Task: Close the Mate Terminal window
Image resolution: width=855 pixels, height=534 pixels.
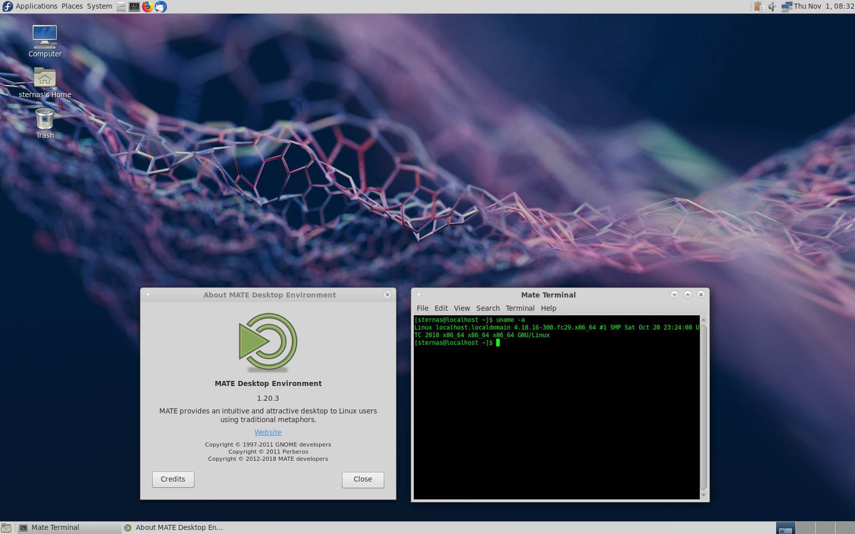Action: [x=701, y=294]
